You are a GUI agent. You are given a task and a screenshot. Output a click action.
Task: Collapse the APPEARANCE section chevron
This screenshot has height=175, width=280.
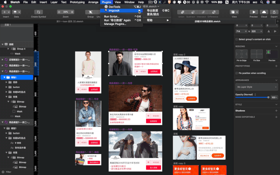point(276,80)
